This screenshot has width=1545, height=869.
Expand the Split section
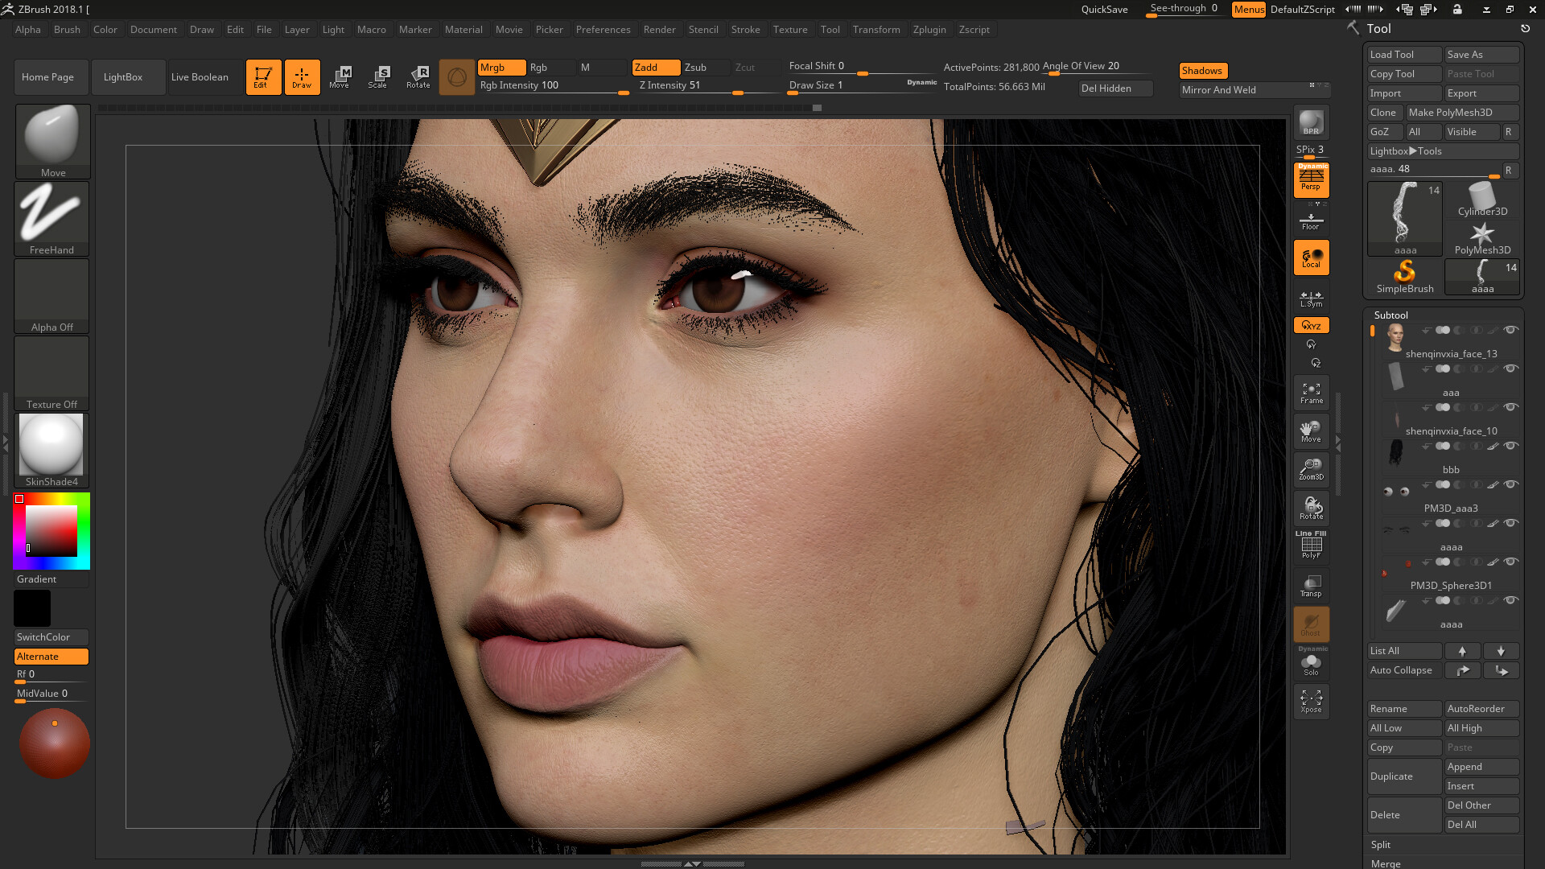pos(1381,845)
